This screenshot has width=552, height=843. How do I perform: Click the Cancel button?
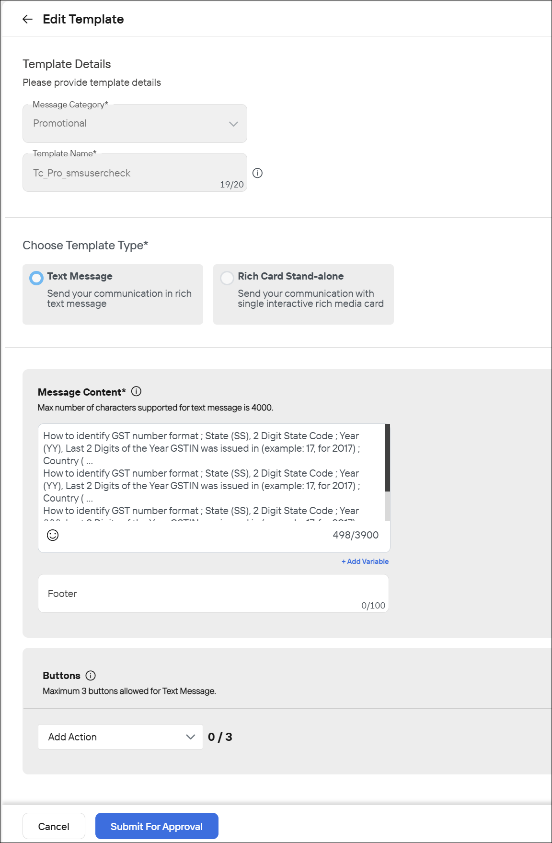click(54, 826)
